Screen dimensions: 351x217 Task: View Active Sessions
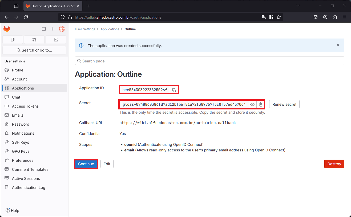tap(35, 178)
